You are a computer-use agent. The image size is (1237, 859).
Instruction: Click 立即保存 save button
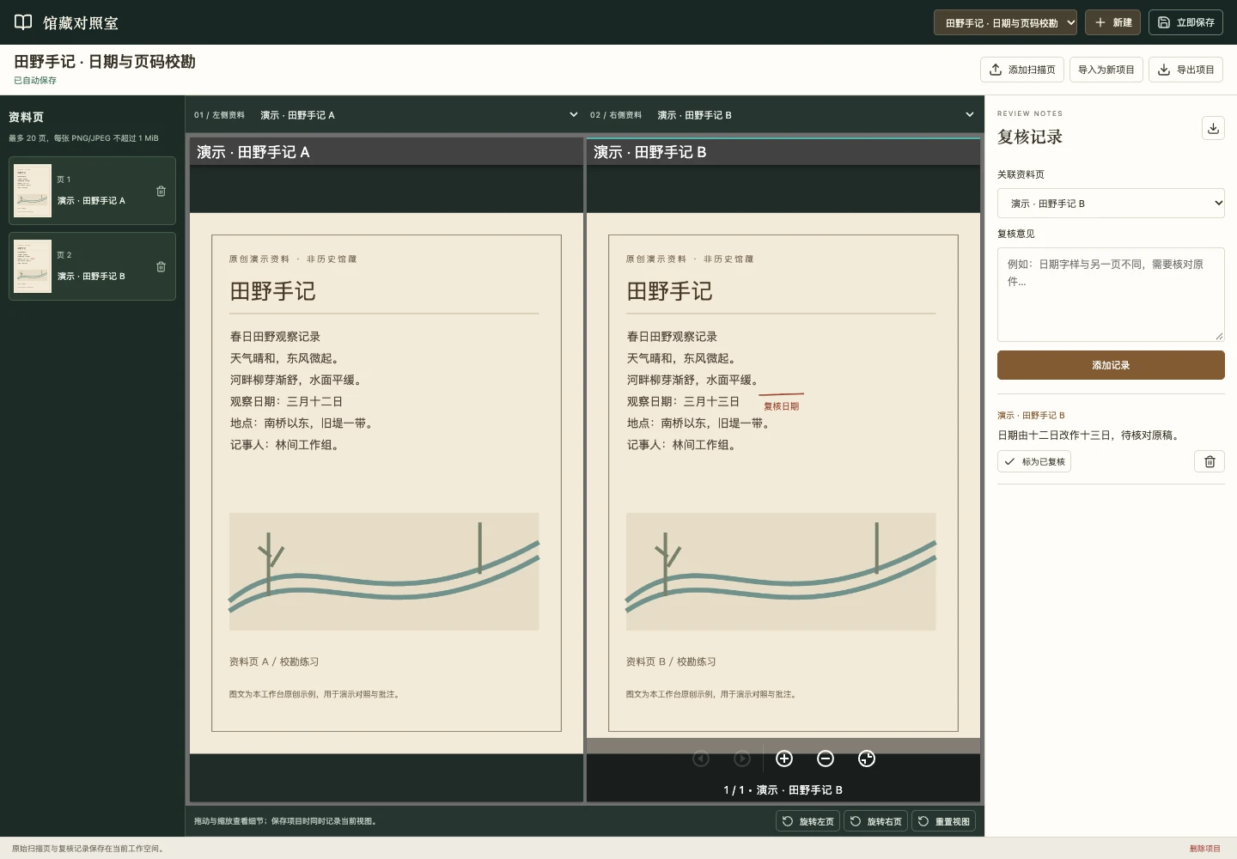point(1186,22)
